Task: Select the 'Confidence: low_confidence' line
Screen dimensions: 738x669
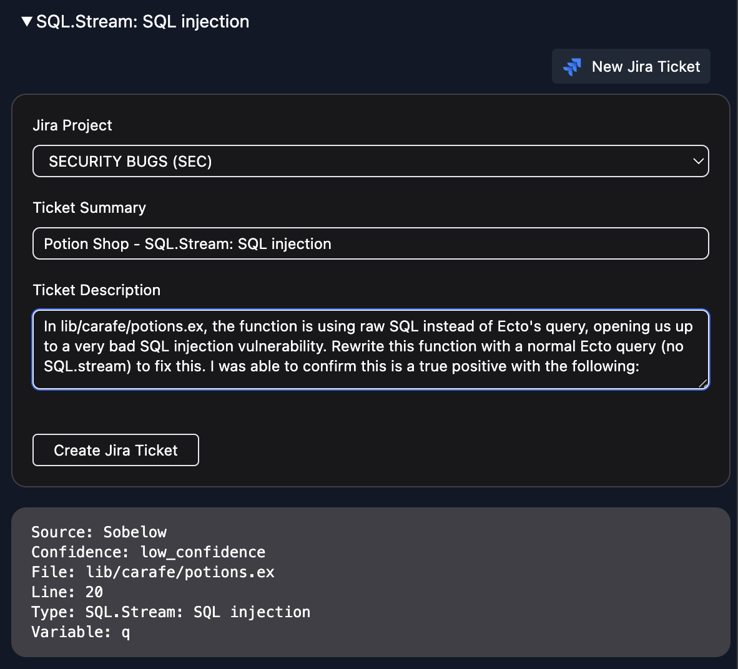Action: click(148, 552)
